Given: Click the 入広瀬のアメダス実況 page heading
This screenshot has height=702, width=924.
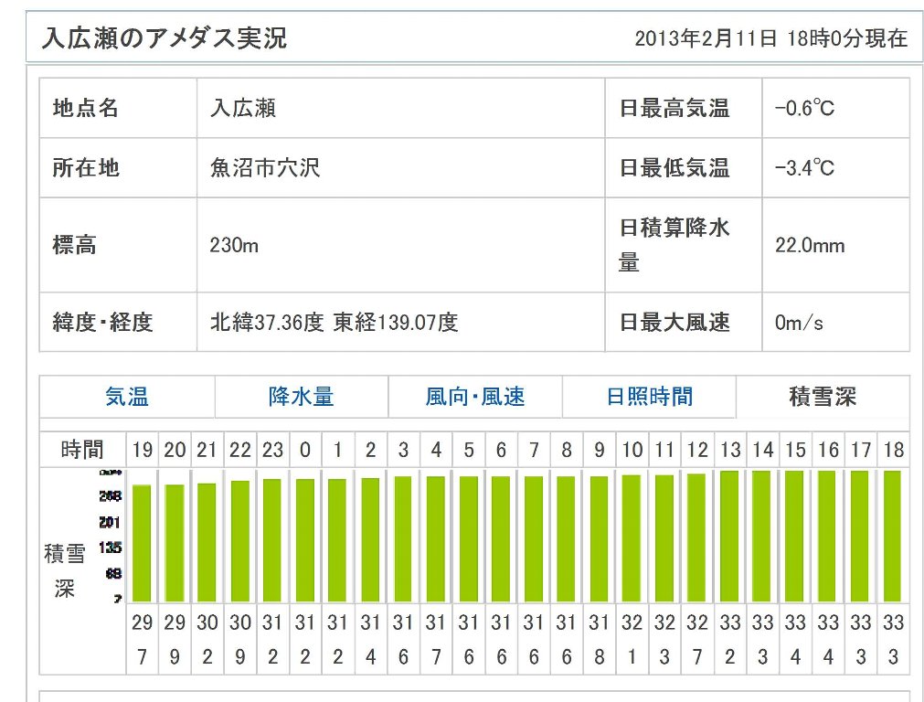Looking at the screenshot, I should (x=165, y=38).
